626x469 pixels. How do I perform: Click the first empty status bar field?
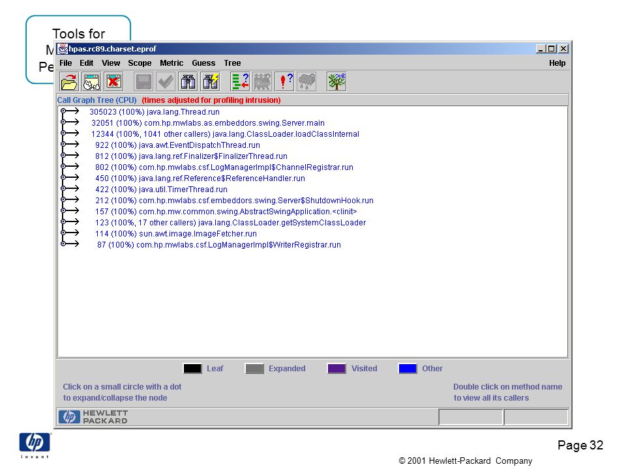tap(470, 417)
